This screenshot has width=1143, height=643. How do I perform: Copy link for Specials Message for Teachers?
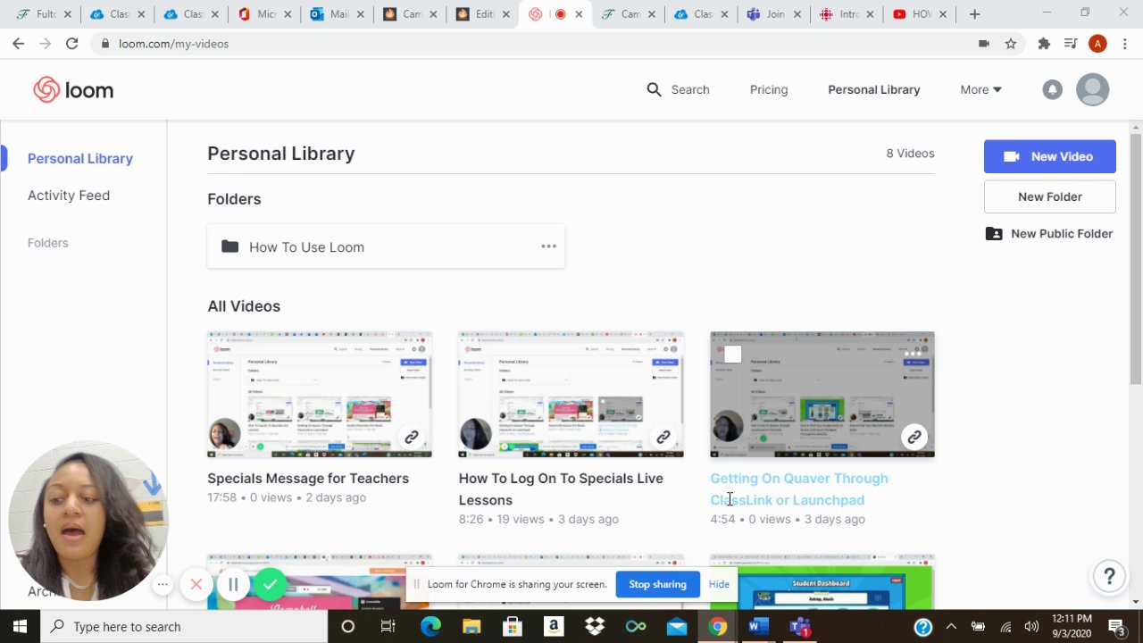[x=412, y=437]
